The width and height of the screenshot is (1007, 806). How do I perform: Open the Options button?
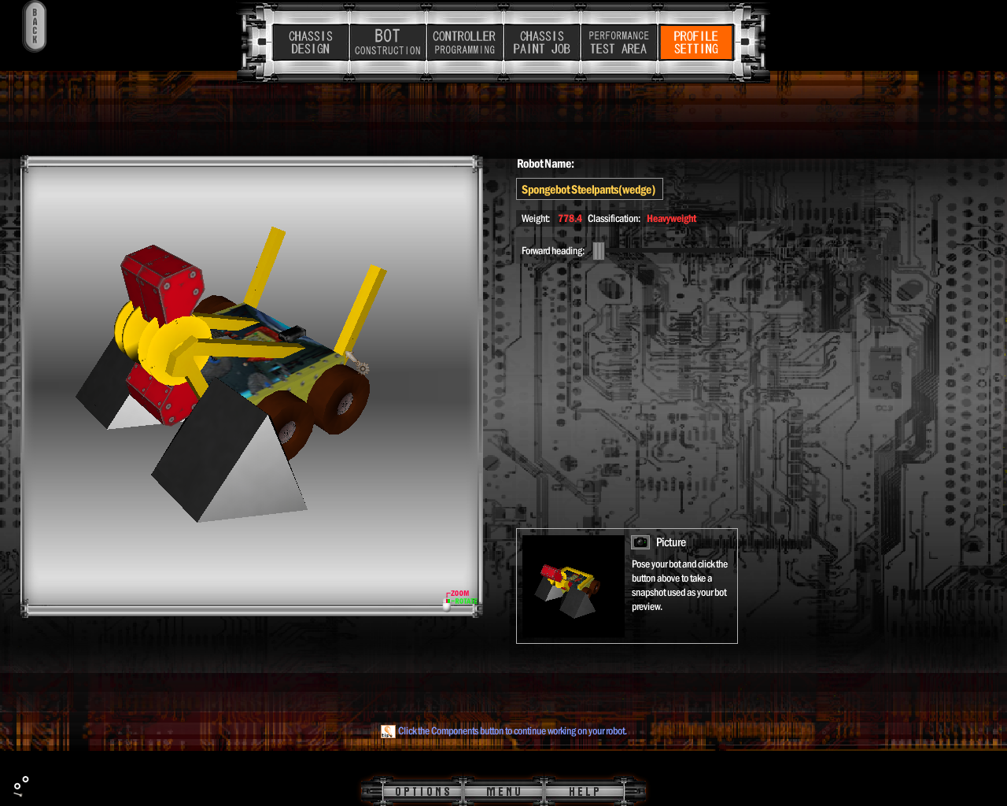tap(422, 791)
